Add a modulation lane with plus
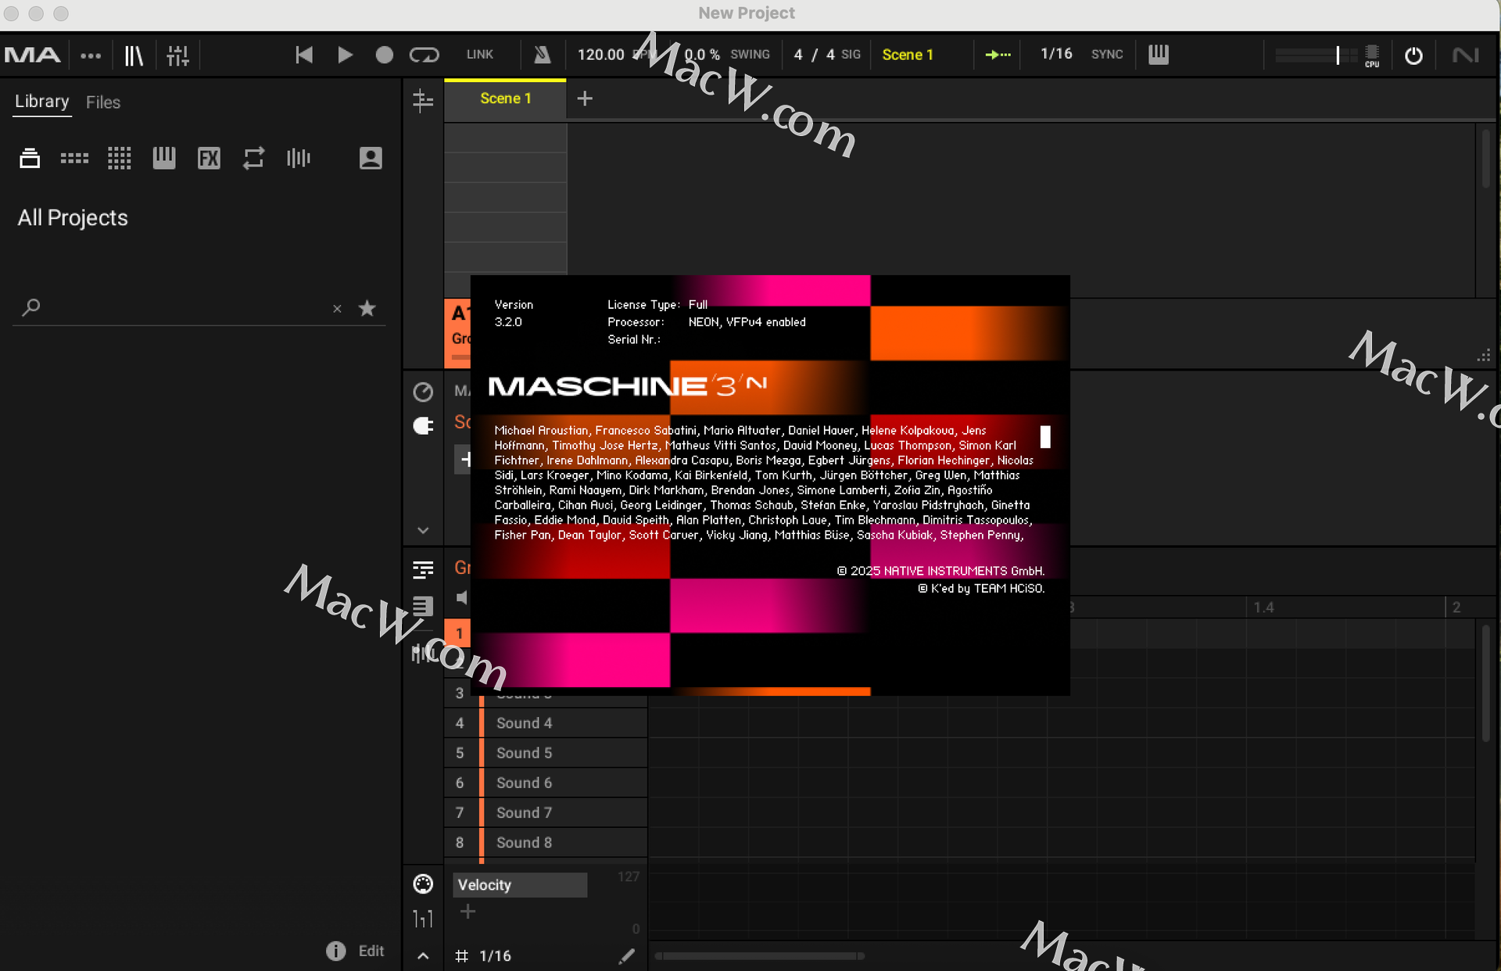 coord(467,912)
